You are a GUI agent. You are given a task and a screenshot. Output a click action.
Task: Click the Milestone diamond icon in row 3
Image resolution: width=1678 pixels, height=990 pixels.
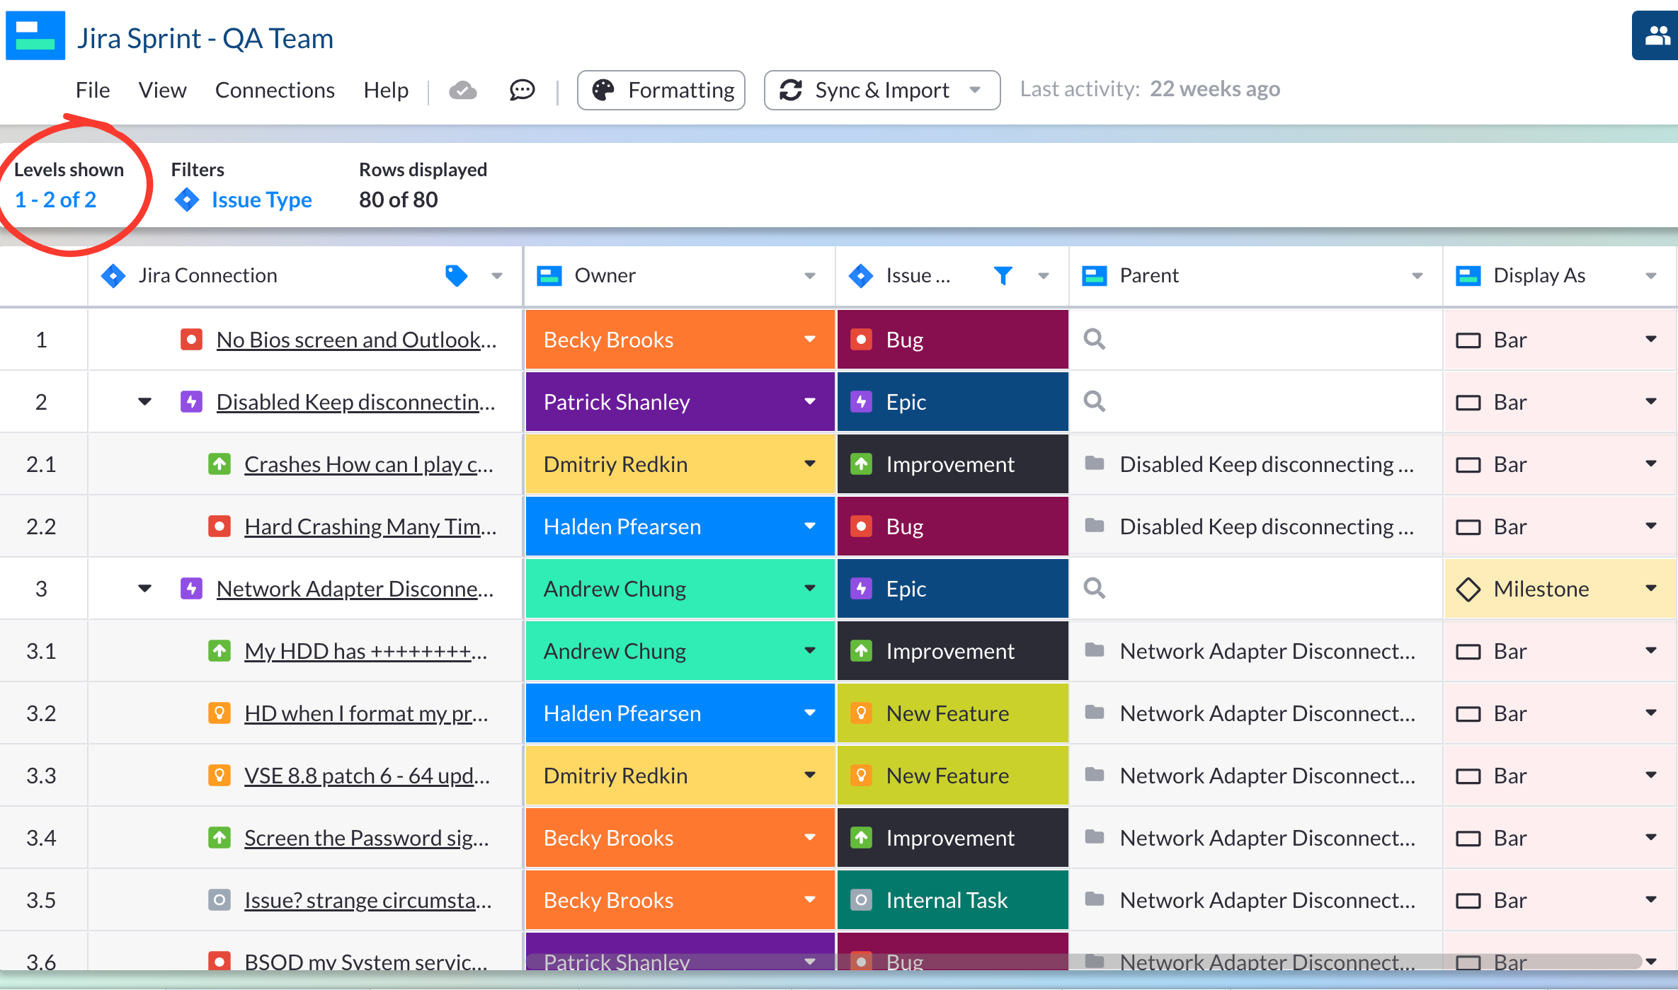1468,589
